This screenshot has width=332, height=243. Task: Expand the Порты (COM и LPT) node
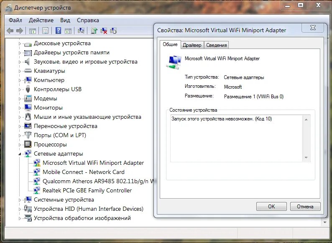click(x=20, y=136)
